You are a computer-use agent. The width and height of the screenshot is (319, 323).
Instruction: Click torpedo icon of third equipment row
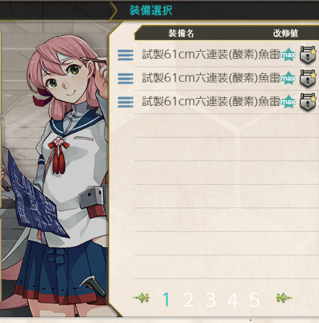126,102
